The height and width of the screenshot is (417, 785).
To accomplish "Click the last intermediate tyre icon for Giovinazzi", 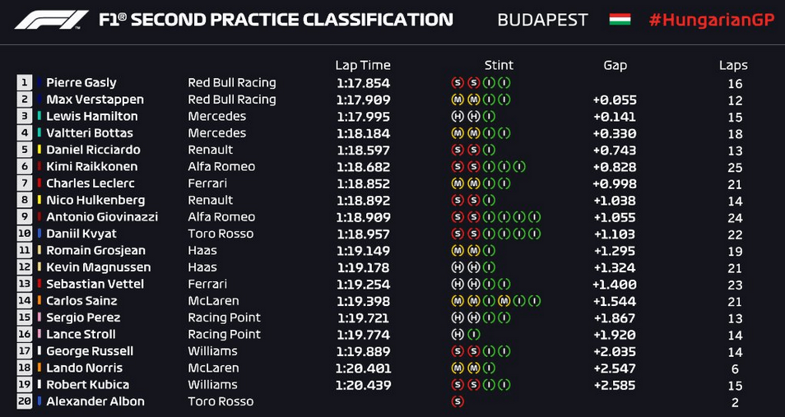I will (535, 217).
